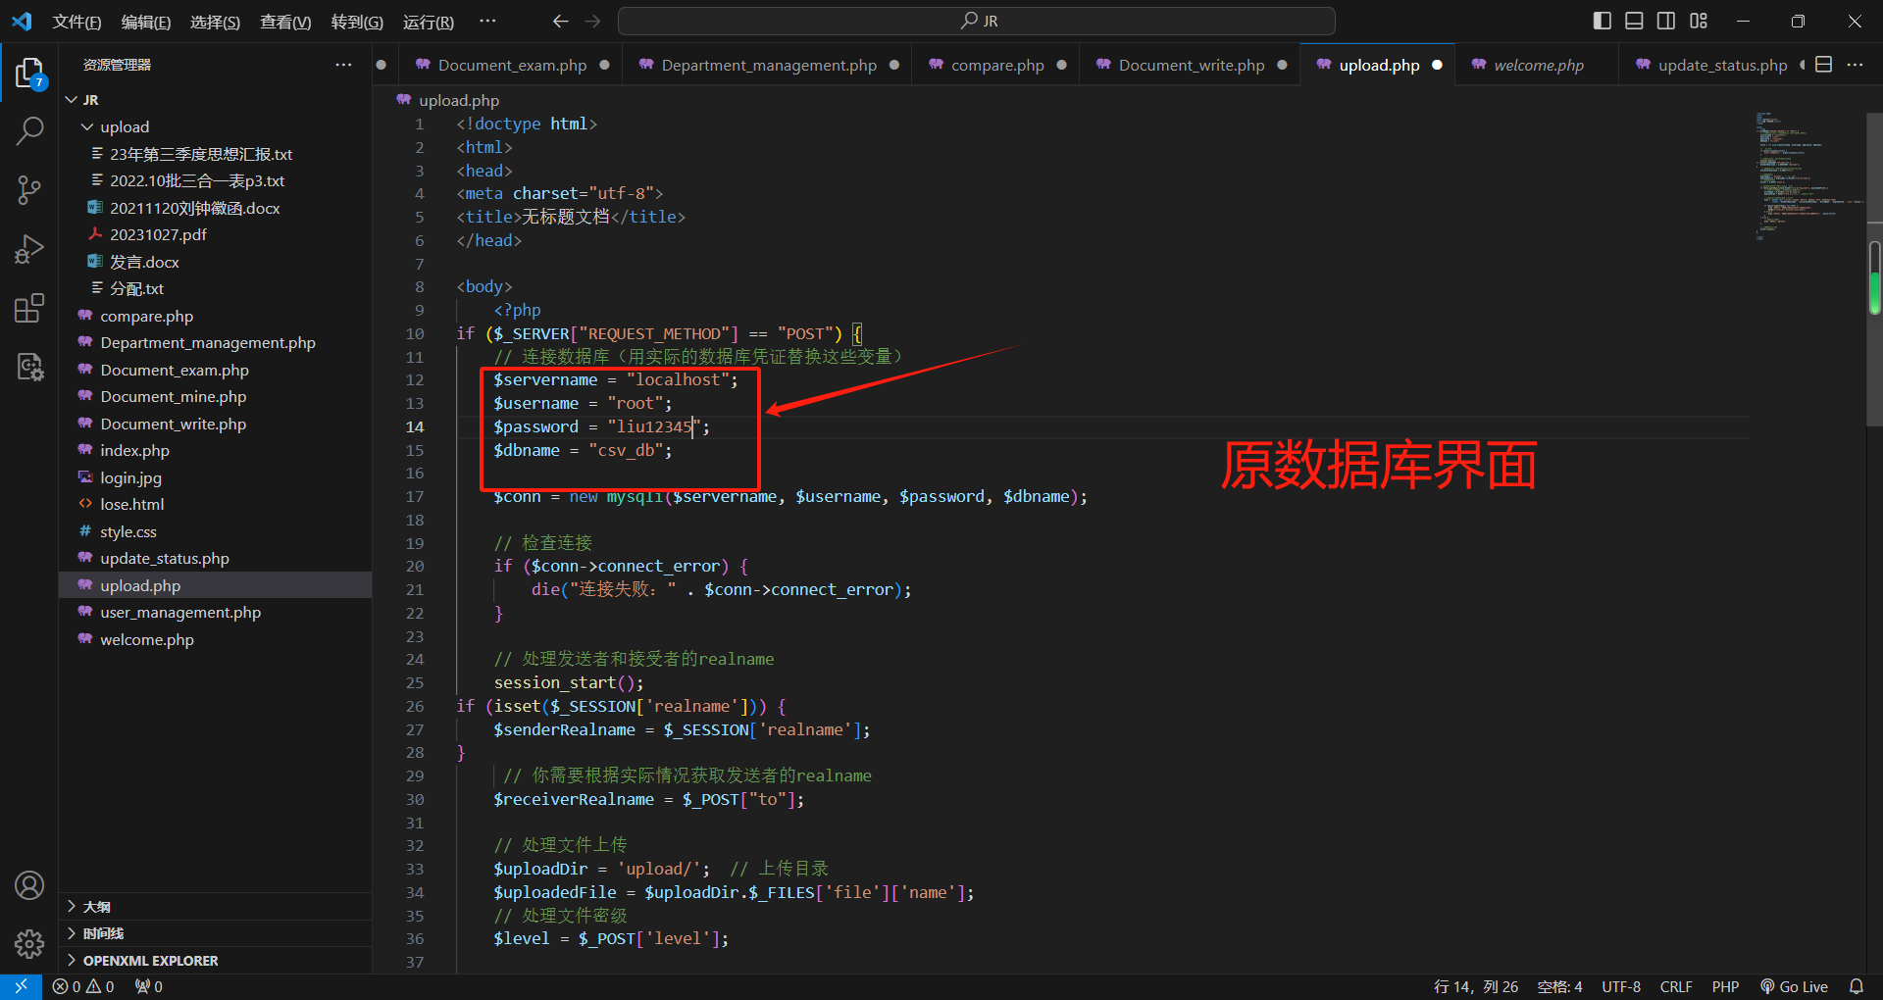Click the line and column indicator 行 14, 列 26
Viewport: 1883px width, 1000px height.
pyautogui.click(x=1476, y=986)
